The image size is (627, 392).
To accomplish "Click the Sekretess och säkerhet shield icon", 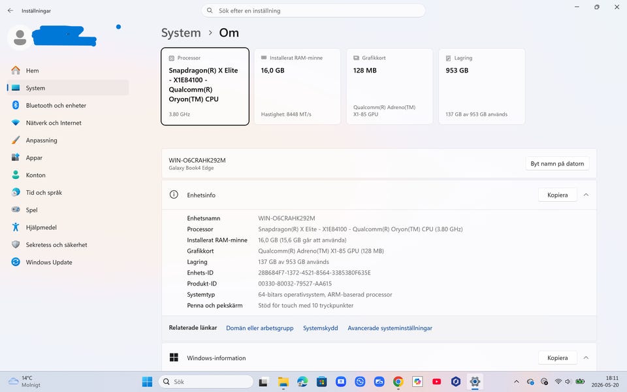I will pyautogui.click(x=16, y=244).
